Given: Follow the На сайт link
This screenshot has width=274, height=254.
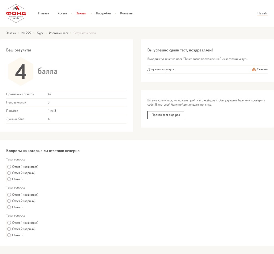Looking at the screenshot, I should [262, 13].
